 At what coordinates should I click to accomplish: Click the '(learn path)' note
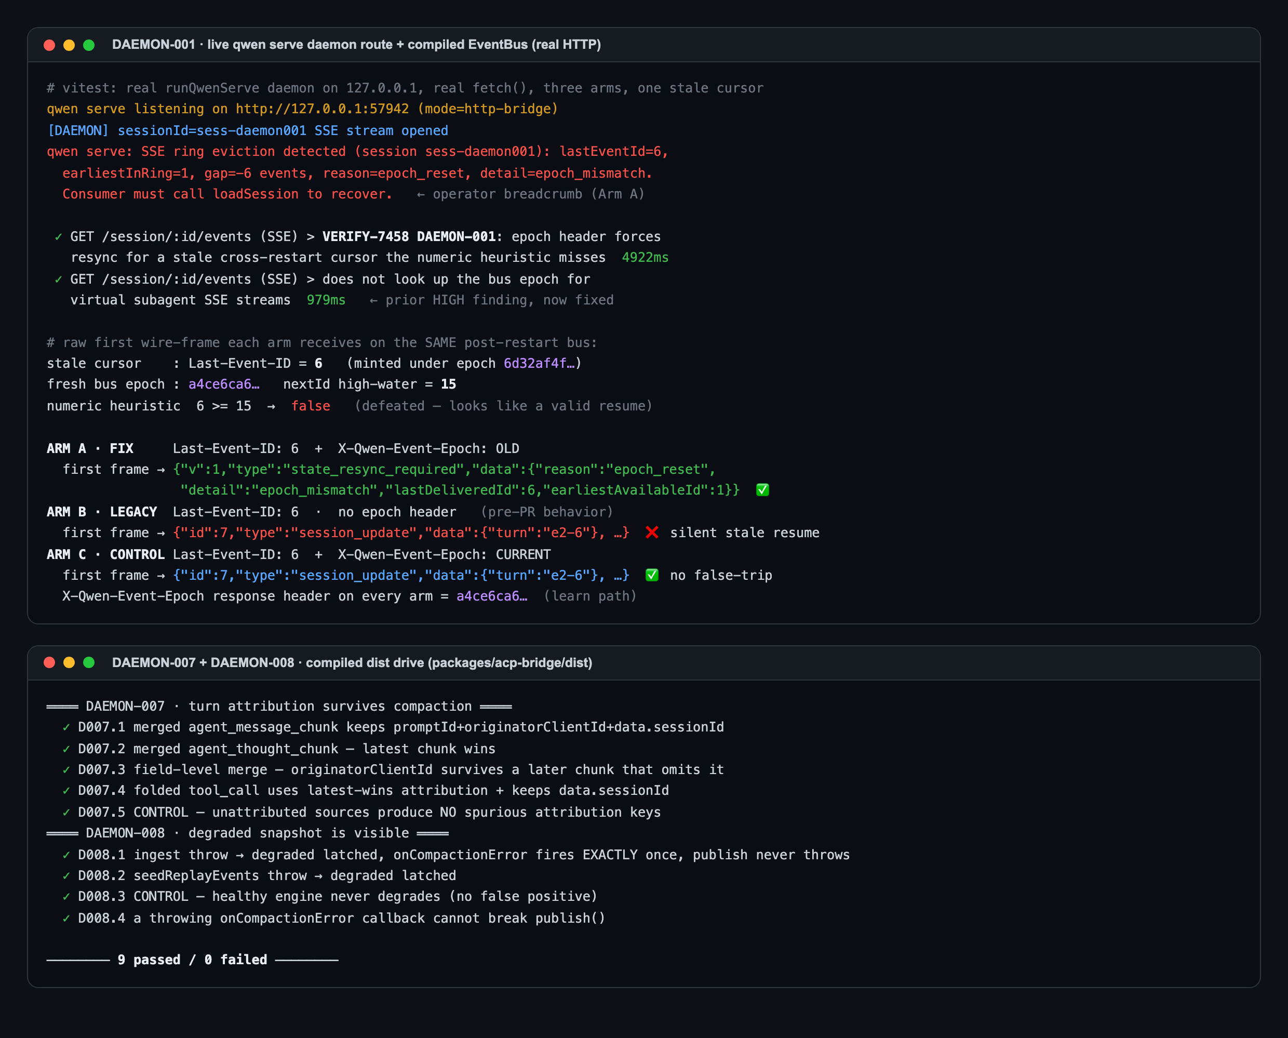pos(590,596)
